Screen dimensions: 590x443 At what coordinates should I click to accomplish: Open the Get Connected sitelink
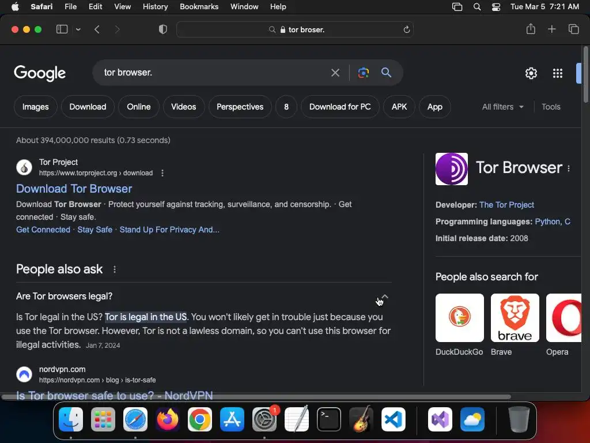(43, 230)
